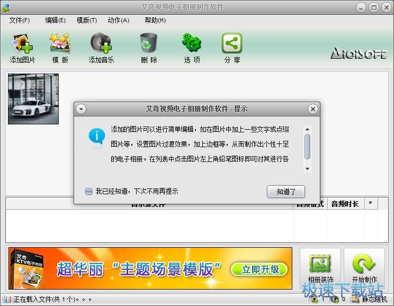Screen dimensions: 394x306
Task: Click the 删除 trash bin icon
Action: [x=148, y=43]
